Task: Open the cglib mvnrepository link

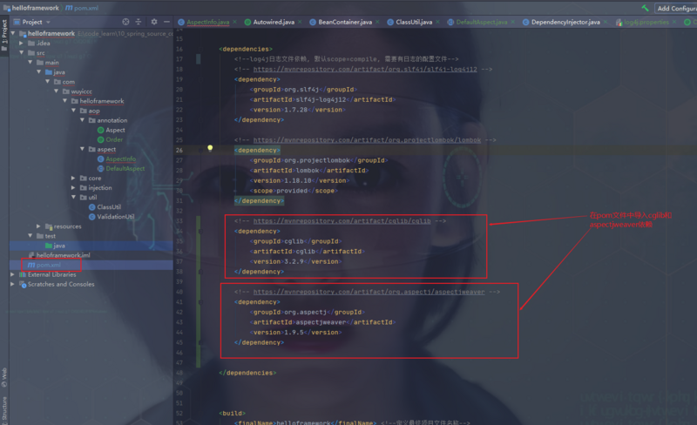Action: pos(342,220)
